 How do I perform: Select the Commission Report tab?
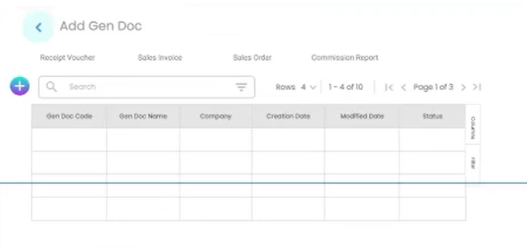344,58
